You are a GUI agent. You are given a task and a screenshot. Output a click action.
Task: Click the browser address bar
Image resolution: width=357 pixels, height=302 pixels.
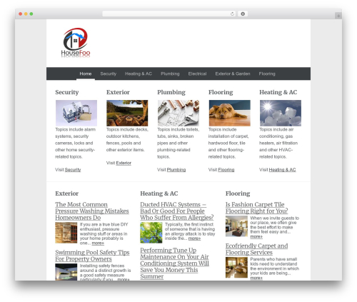[169, 14]
